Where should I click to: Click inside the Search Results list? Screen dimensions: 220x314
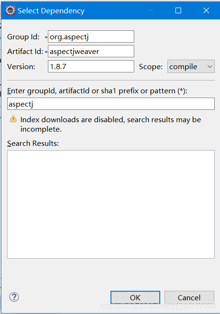tap(111, 204)
